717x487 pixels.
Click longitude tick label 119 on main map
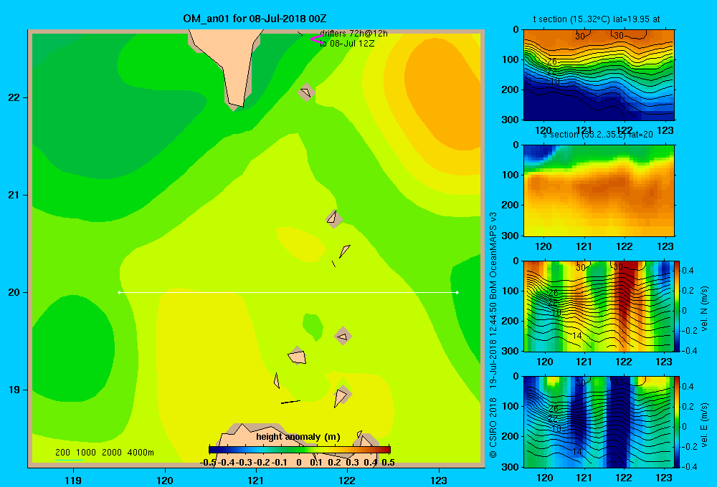73,480
